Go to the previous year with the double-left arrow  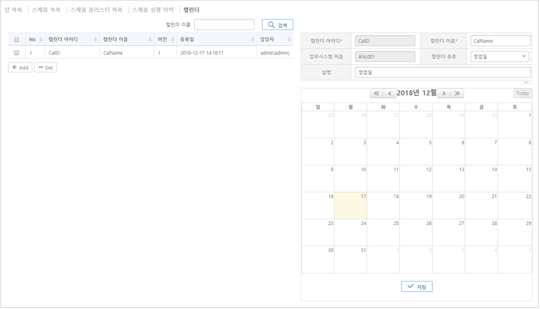point(377,93)
